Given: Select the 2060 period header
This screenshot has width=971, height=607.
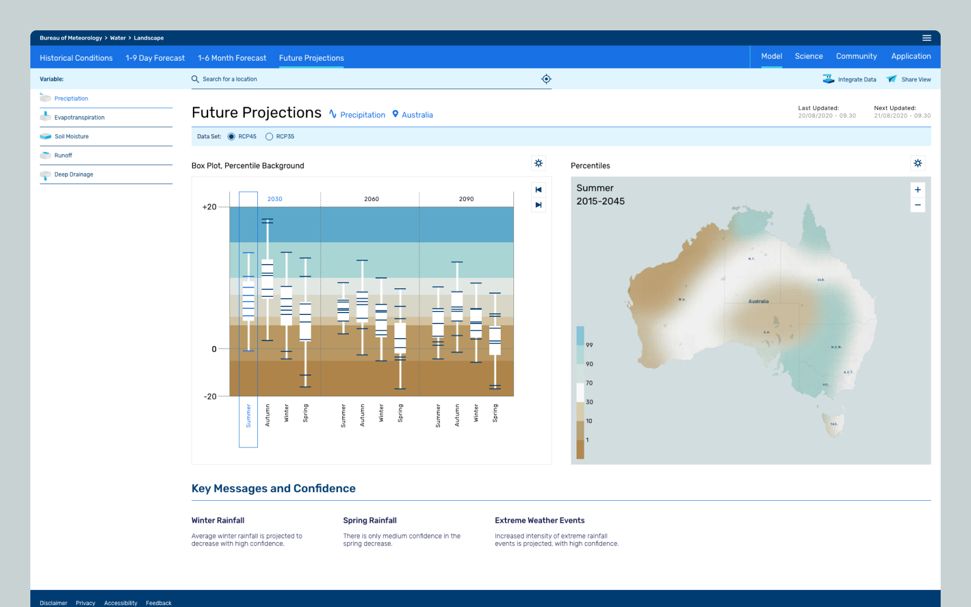Looking at the screenshot, I should (x=371, y=199).
